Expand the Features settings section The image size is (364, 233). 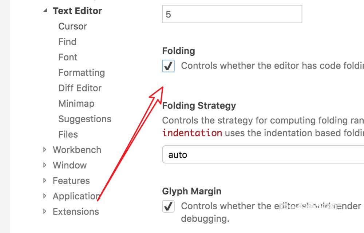tap(45, 181)
